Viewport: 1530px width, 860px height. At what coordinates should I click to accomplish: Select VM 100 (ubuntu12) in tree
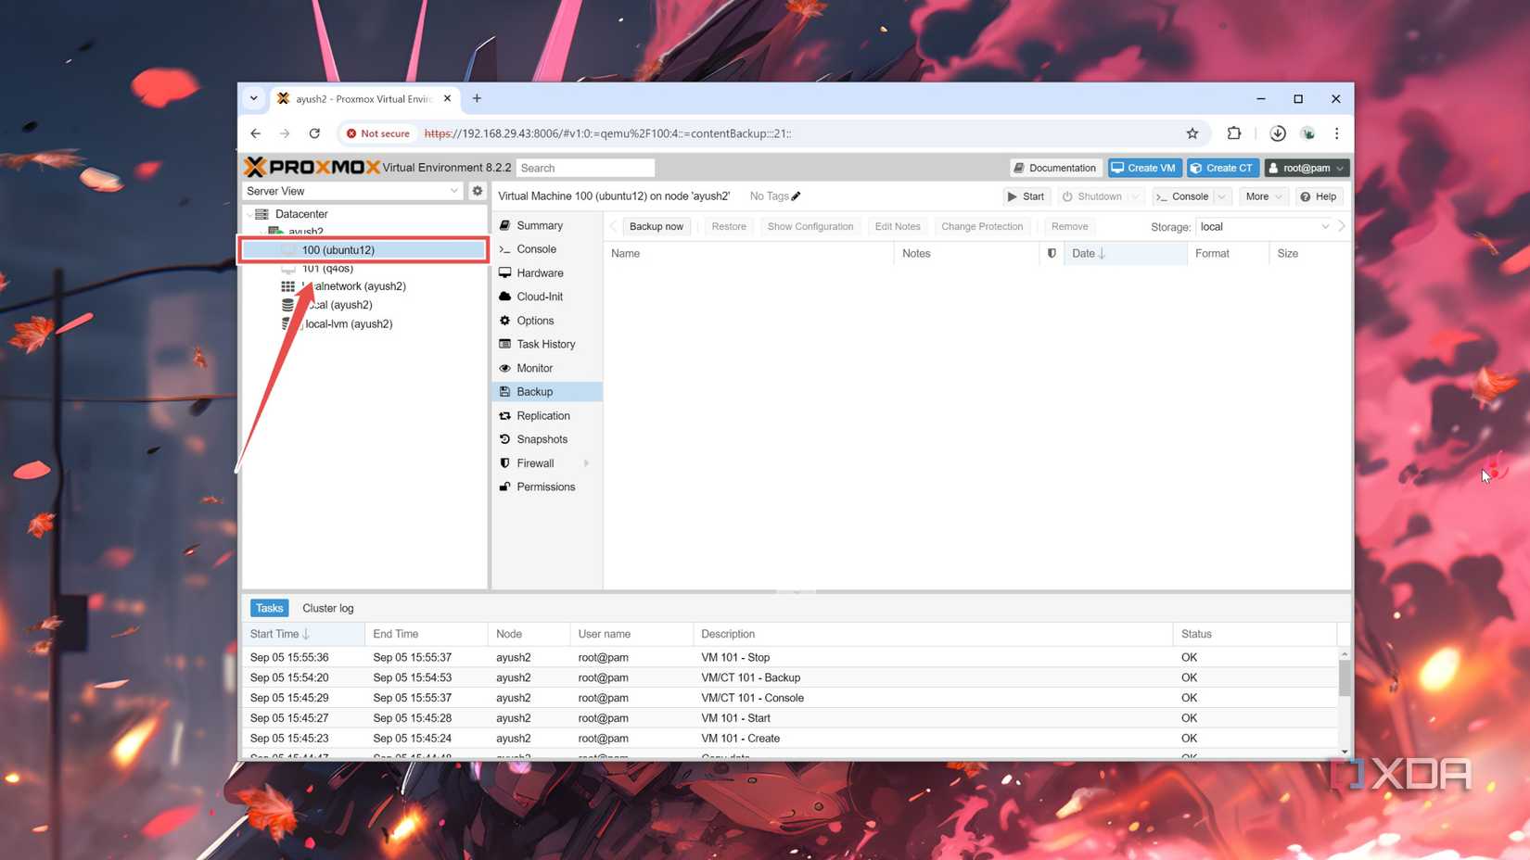click(363, 250)
